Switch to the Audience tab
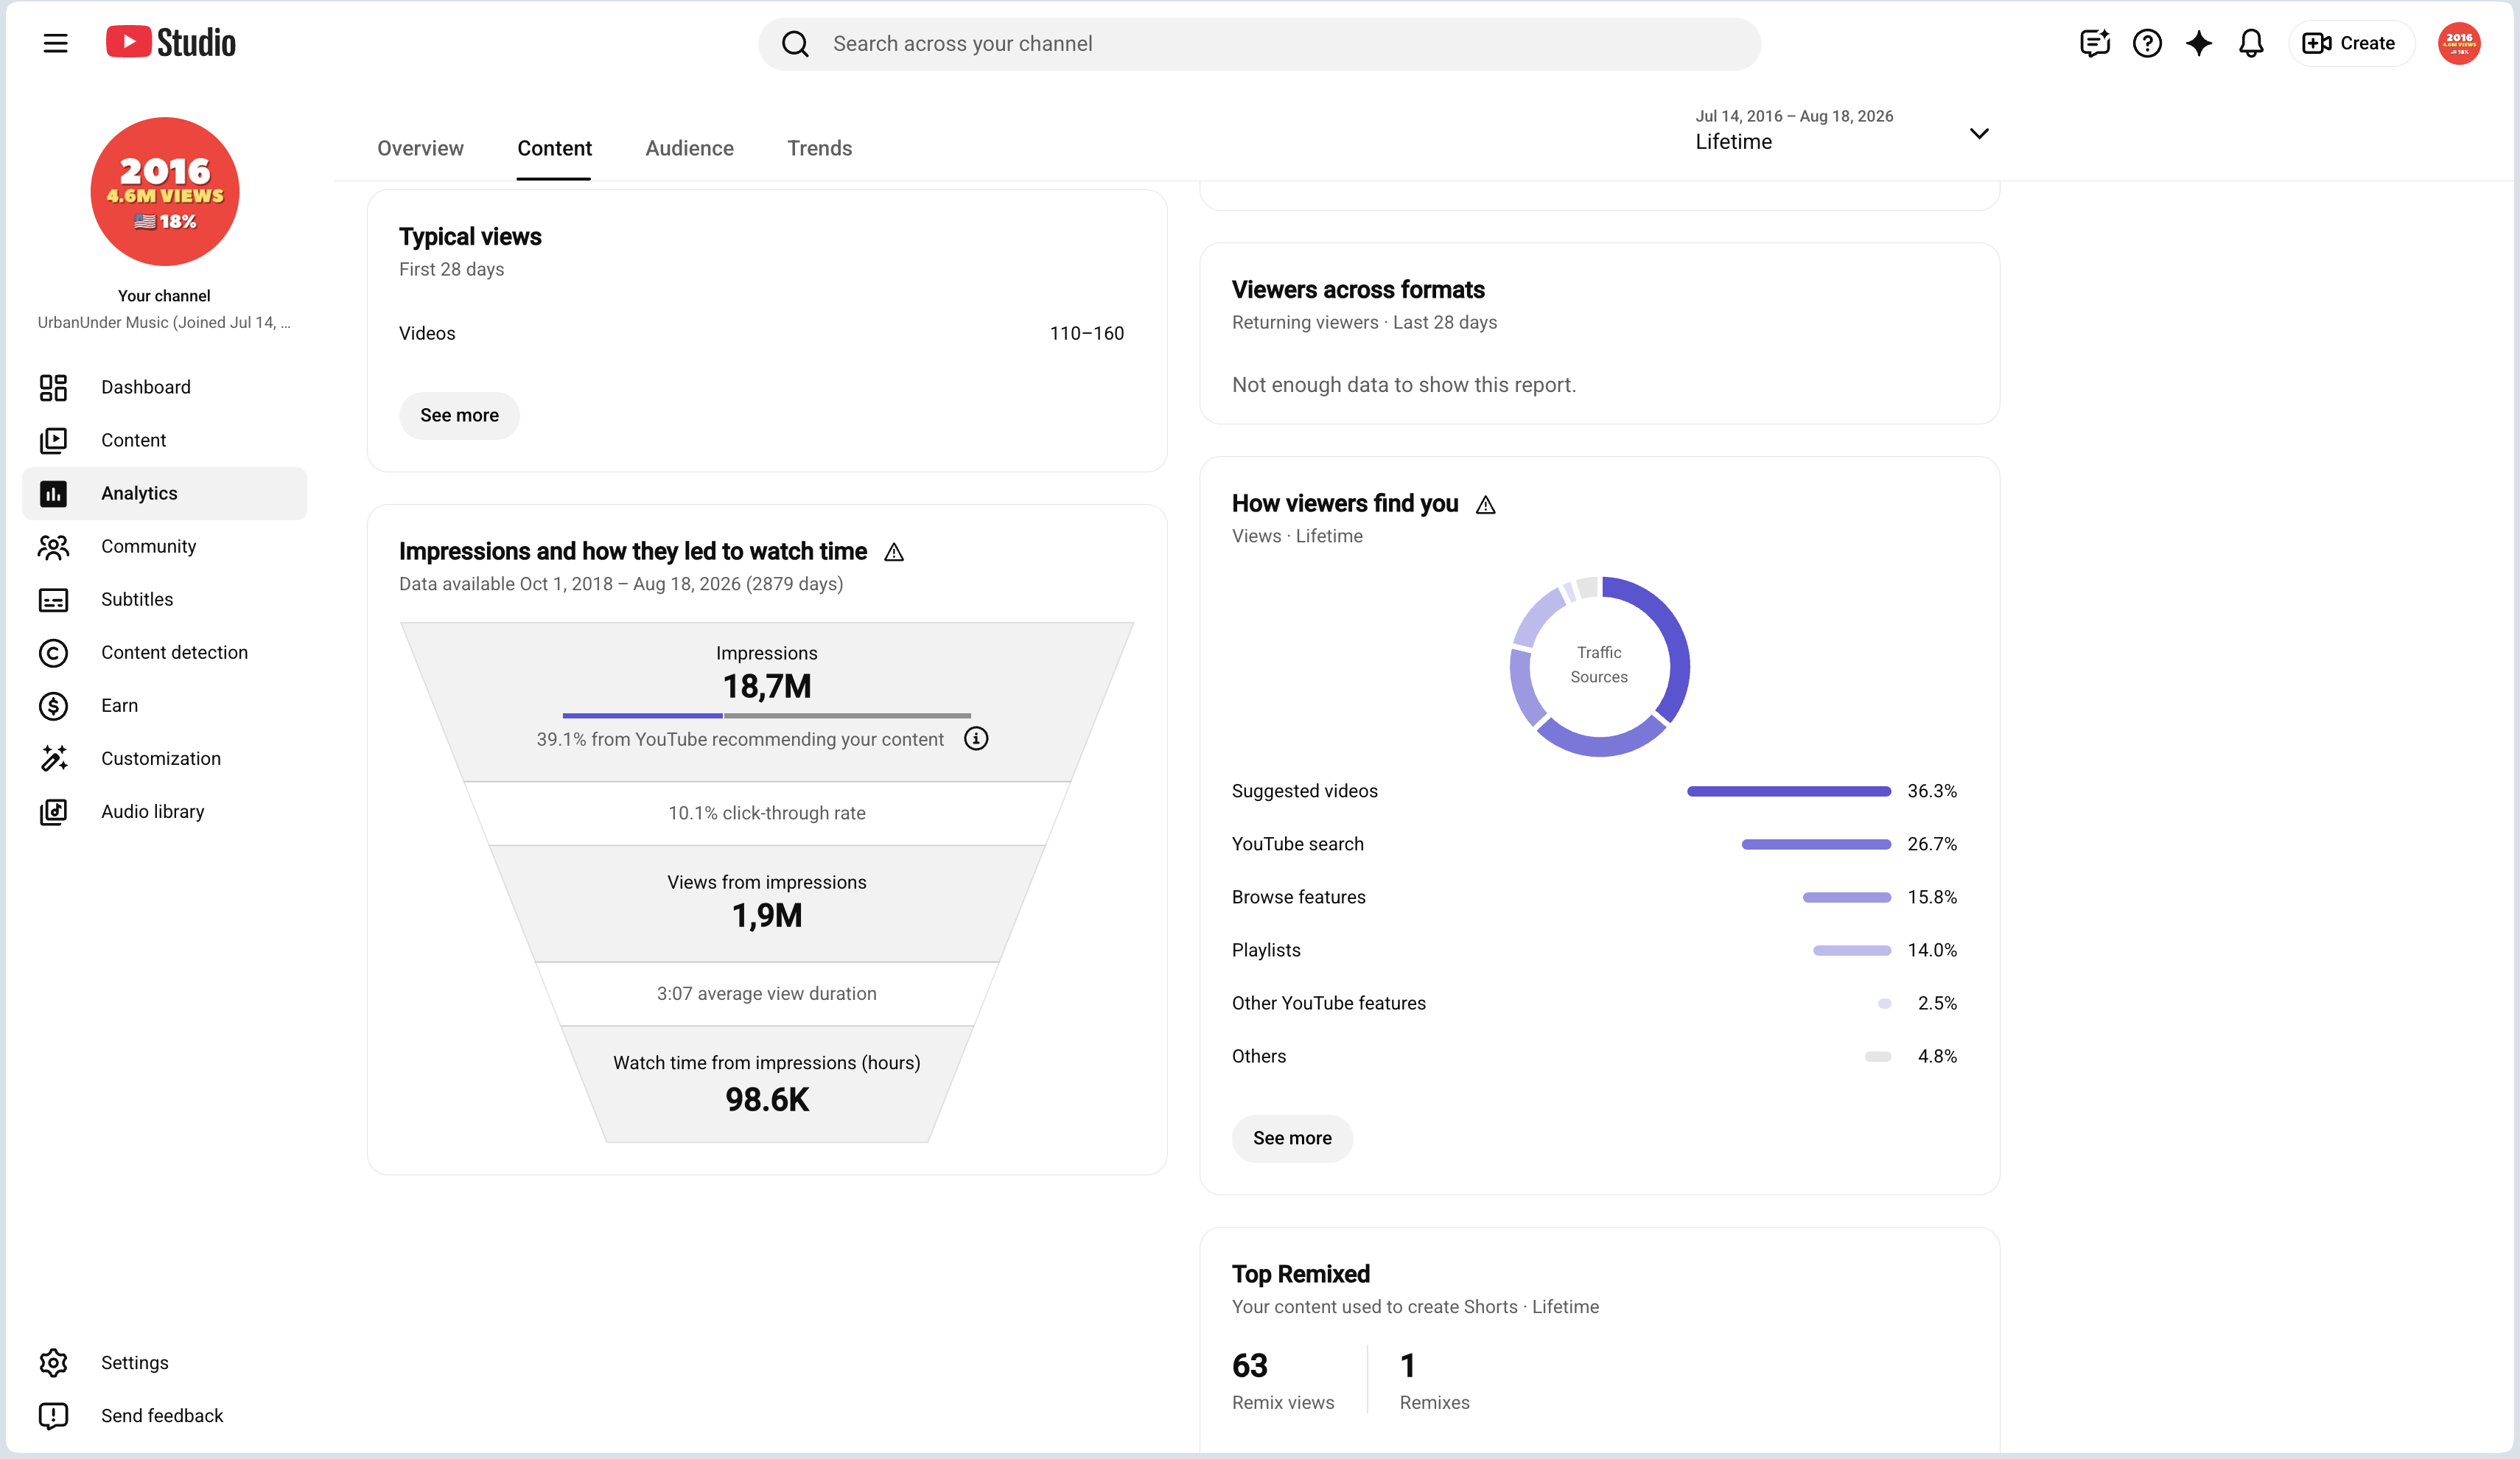The image size is (2520, 1459). click(x=689, y=148)
